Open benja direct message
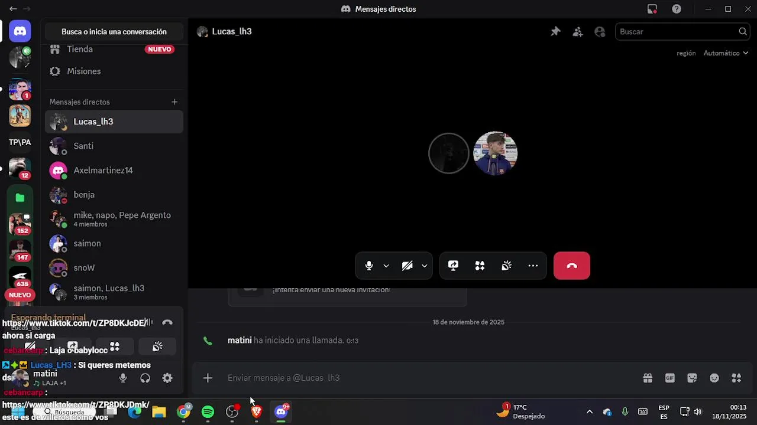 pyautogui.click(x=114, y=194)
